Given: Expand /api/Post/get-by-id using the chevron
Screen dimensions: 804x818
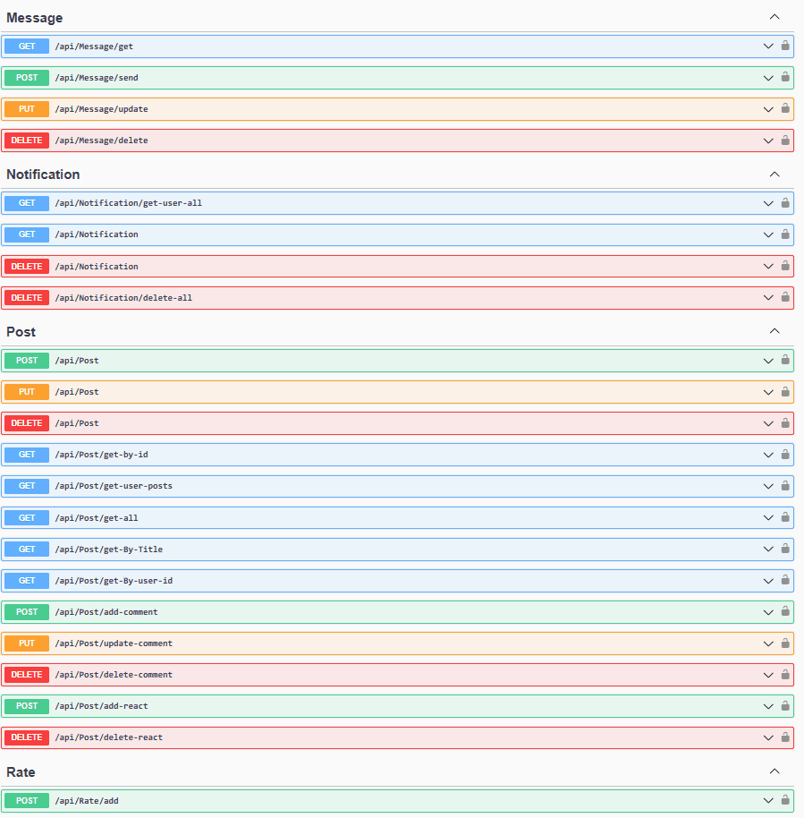Looking at the screenshot, I should point(768,455).
